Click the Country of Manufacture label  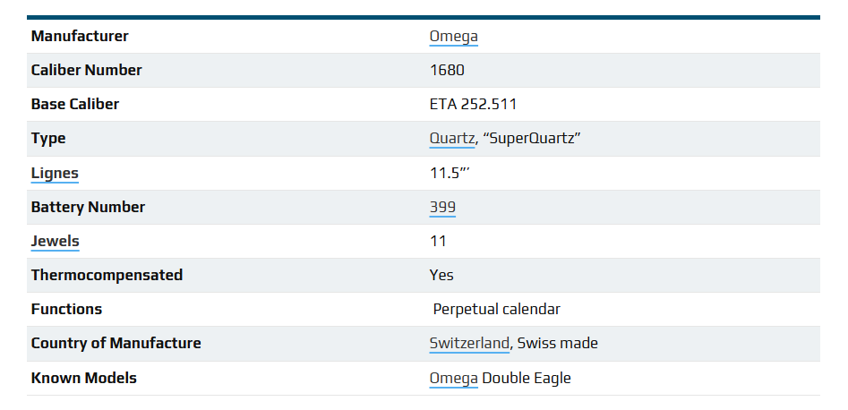116,343
